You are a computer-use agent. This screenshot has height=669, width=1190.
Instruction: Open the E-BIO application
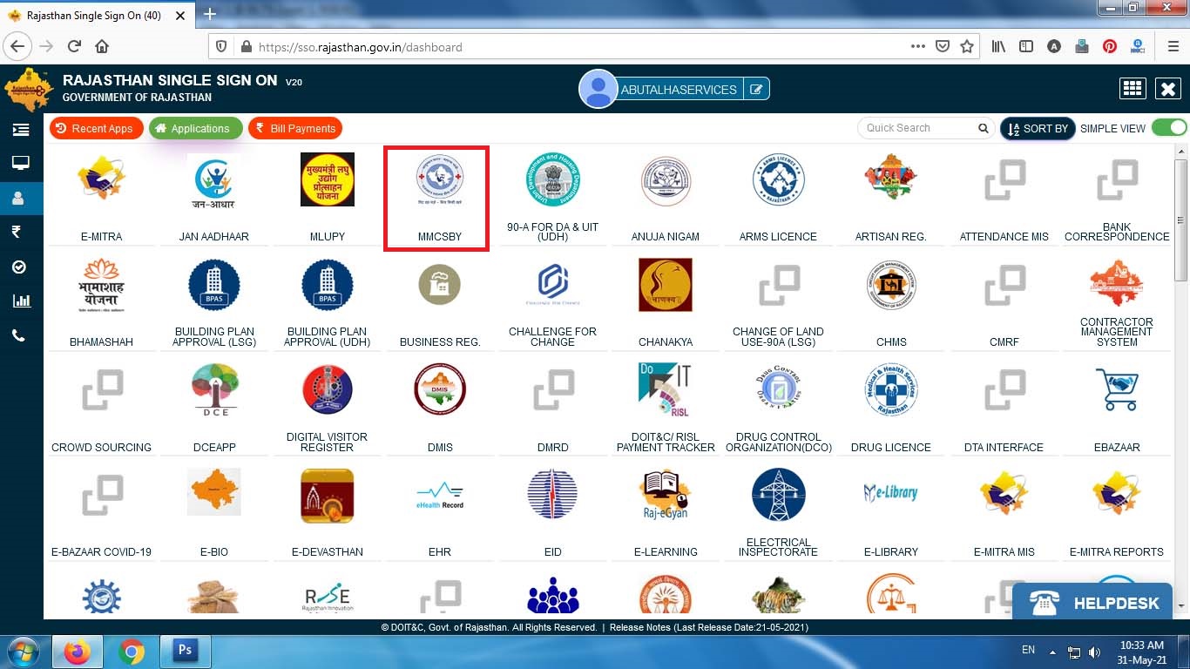click(x=213, y=492)
